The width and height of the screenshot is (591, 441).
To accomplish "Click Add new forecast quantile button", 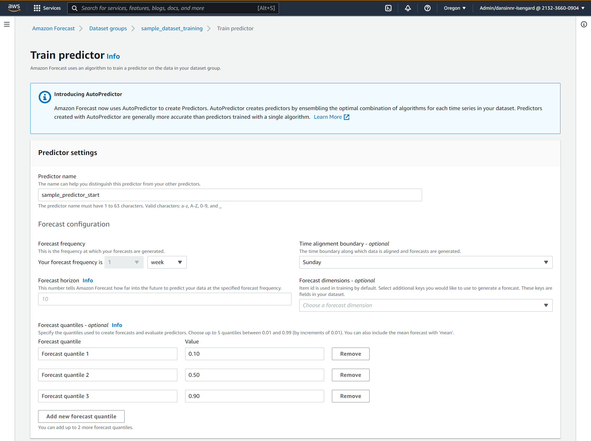I will tap(81, 416).
